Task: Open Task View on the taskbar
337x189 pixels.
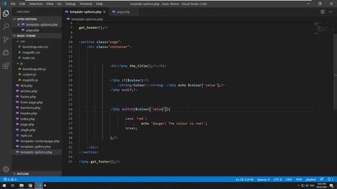Action: (x=13, y=185)
